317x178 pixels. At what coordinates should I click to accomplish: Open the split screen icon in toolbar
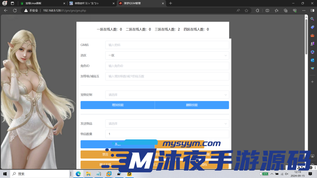[x=267, y=10]
